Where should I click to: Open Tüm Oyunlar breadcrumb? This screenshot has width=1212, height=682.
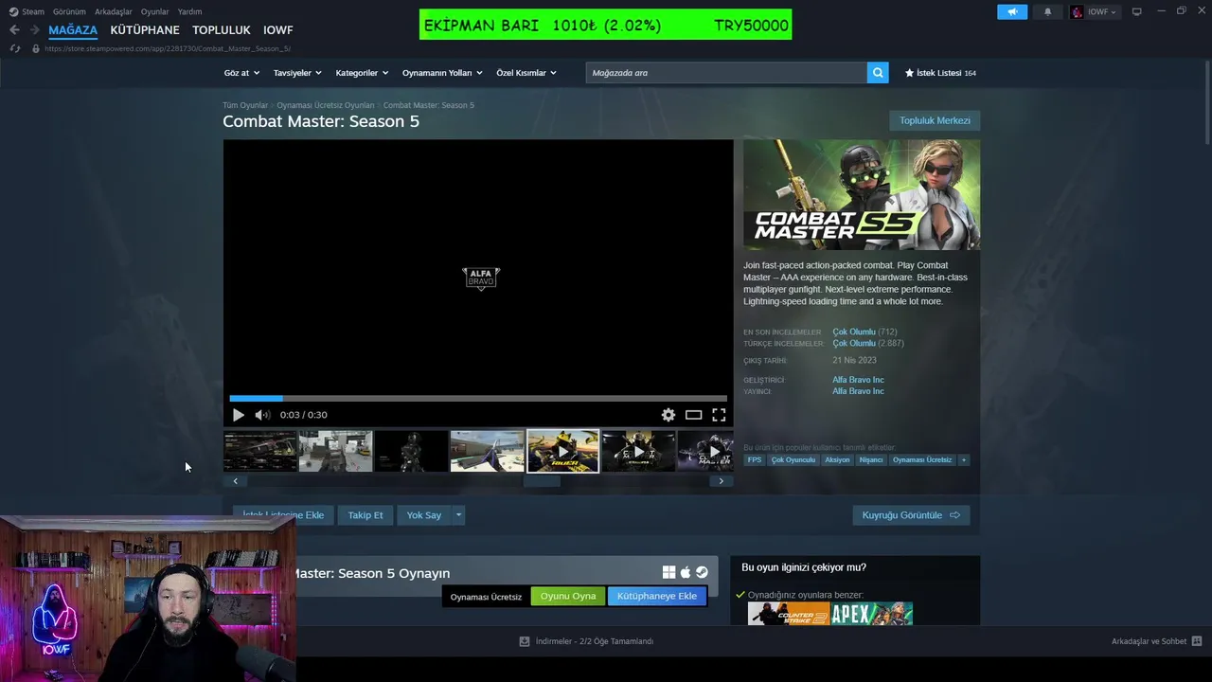coord(245,105)
